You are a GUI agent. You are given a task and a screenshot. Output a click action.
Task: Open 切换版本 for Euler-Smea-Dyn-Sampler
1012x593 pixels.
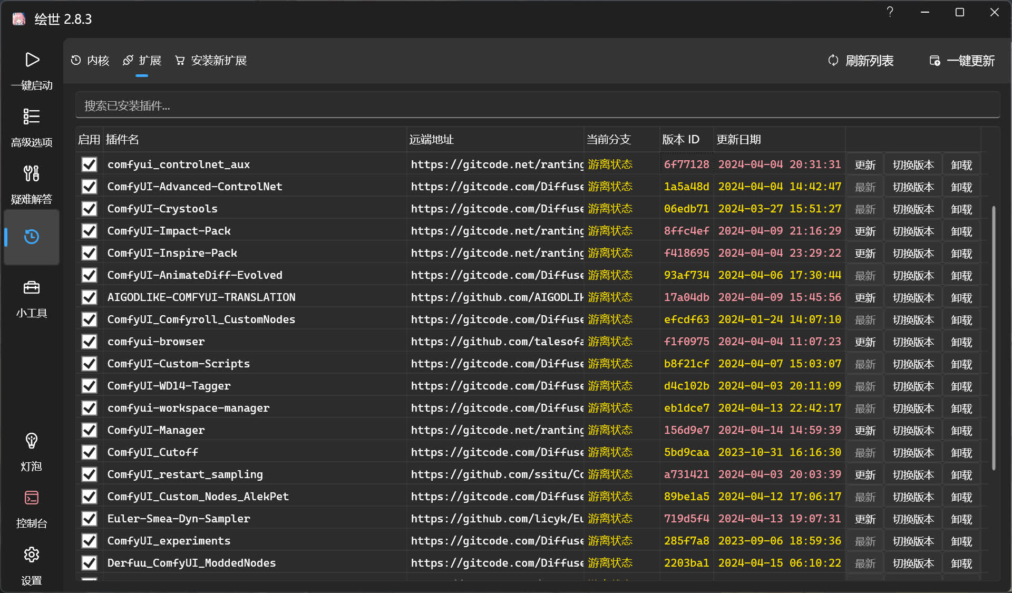pos(912,518)
